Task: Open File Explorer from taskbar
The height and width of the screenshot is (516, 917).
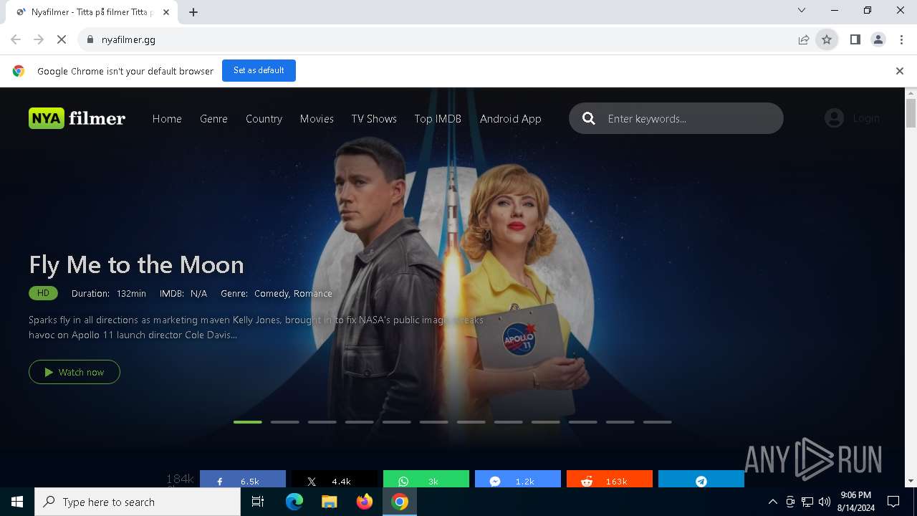Action: [x=330, y=502]
